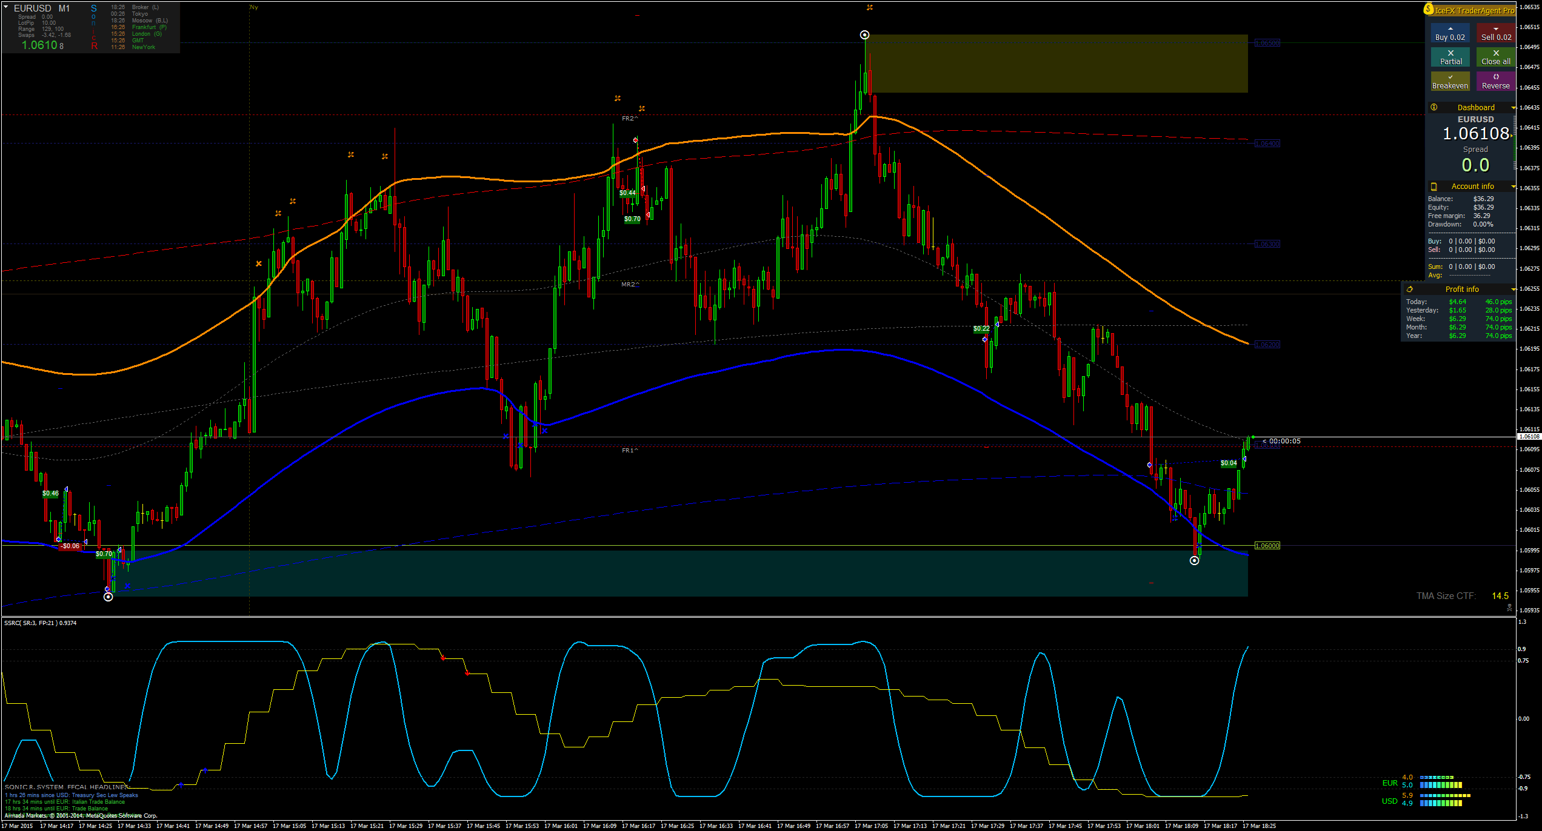Viewport: 1542px width, 831px height.
Task: Click the Frankfurt session clock row
Action: [138, 27]
